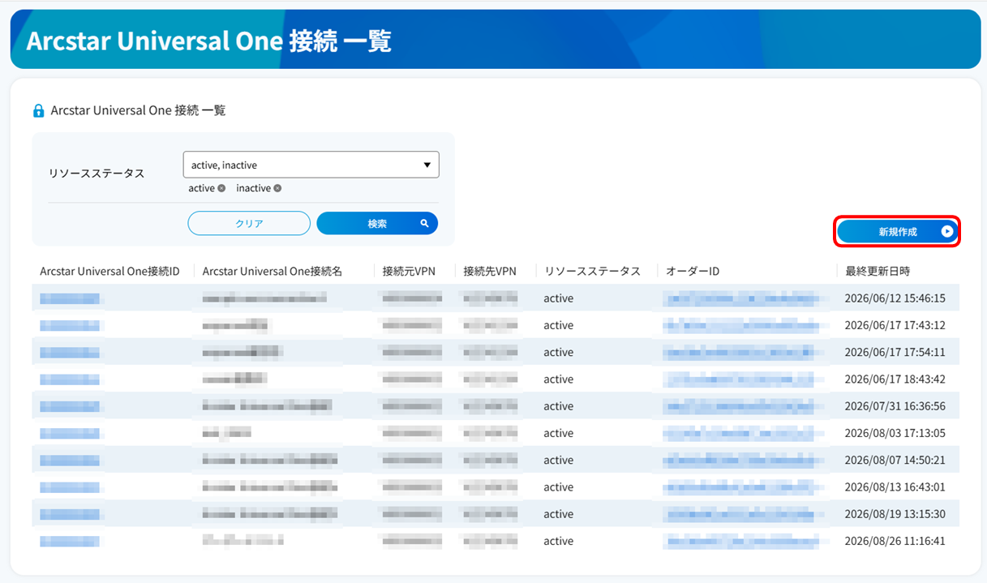
Task: Click the クリア button
Action: (249, 223)
